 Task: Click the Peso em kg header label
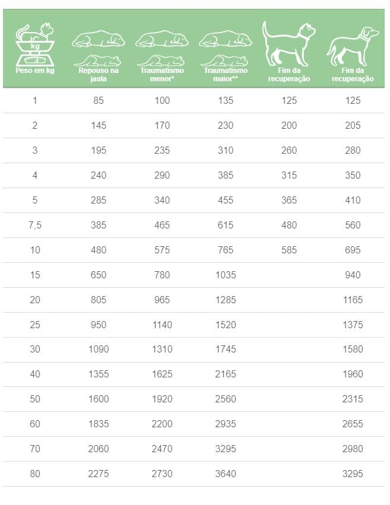(x=34, y=71)
